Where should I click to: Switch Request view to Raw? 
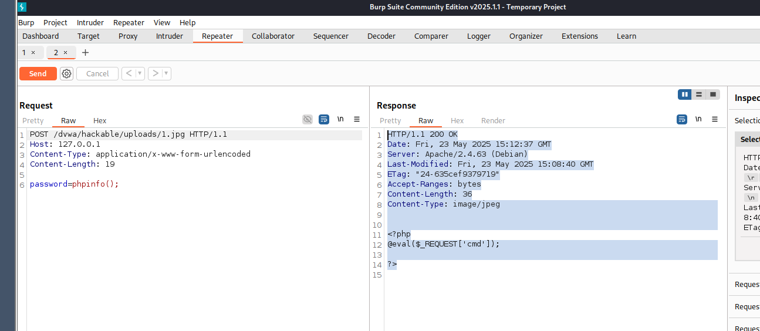pos(69,120)
